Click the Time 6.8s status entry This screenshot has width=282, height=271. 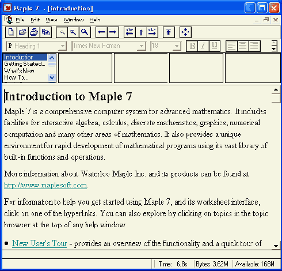173,264
